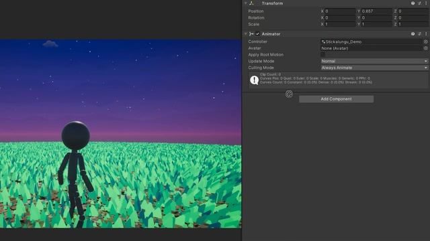Image resolution: width=430 pixels, height=241 pixels.
Task: Open Transform component help reference icon
Action: coord(413,3)
